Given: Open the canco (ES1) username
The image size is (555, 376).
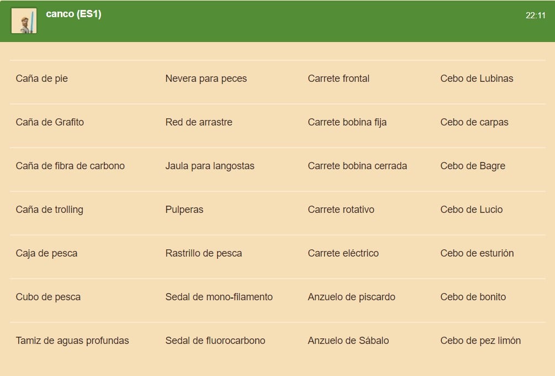Looking at the screenshot, I should (x=73, y=14).
